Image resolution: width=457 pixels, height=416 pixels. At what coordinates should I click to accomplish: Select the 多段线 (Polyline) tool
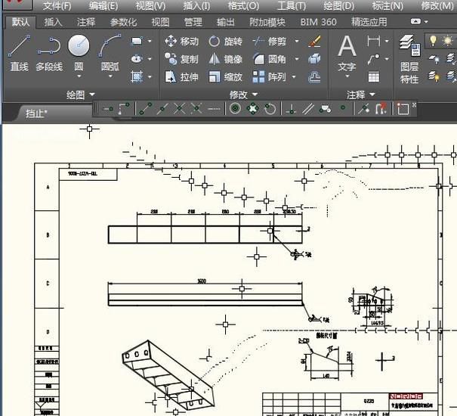coord(48,54)
